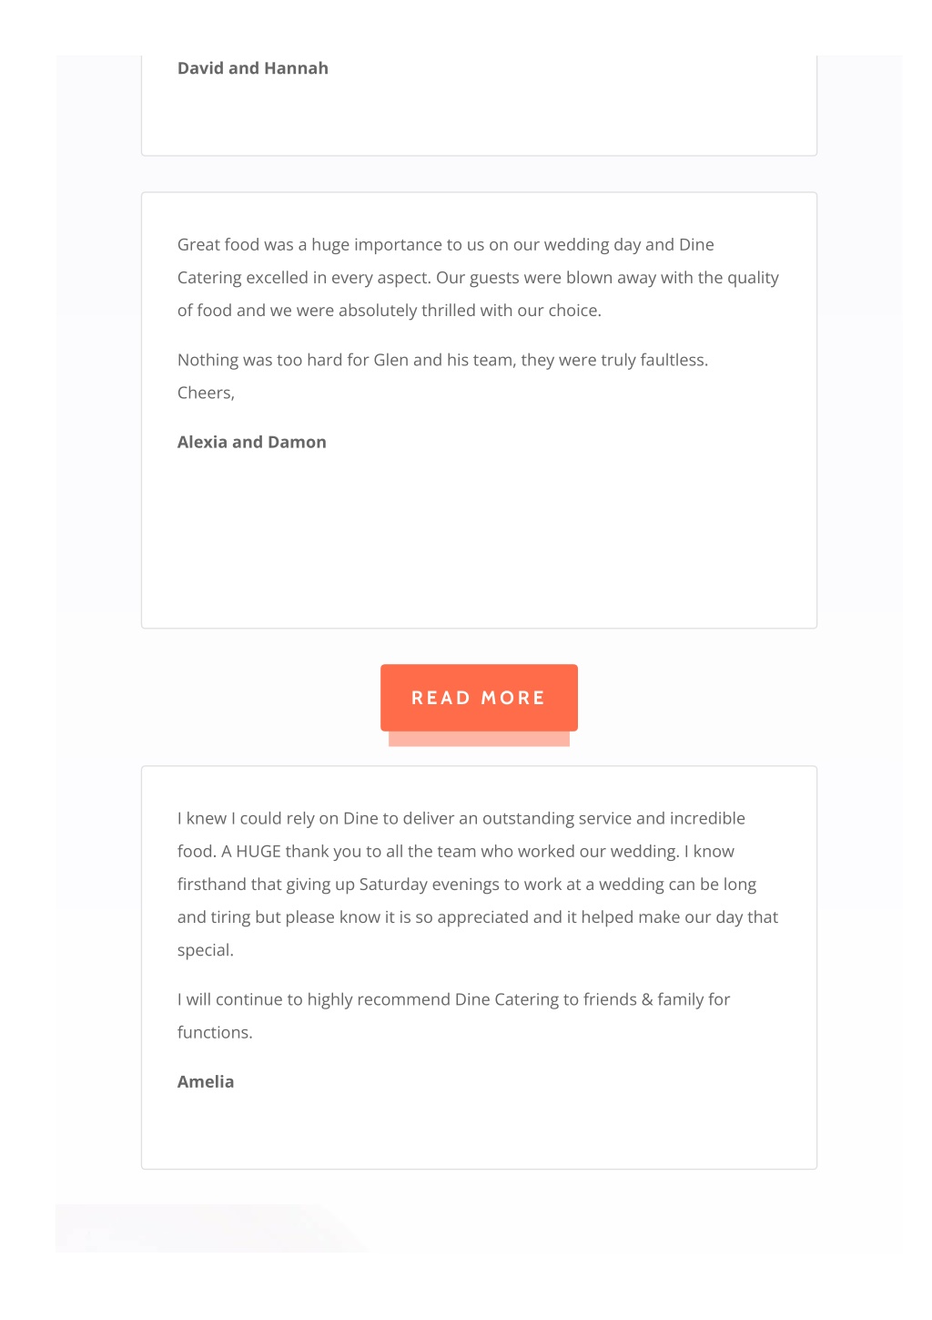932x1320 pixels.
Task: Click empty space below David and Hannah's name
Action: [479, 118]
